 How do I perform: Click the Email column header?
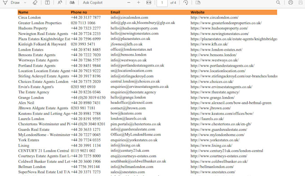[x=115, y=12]
